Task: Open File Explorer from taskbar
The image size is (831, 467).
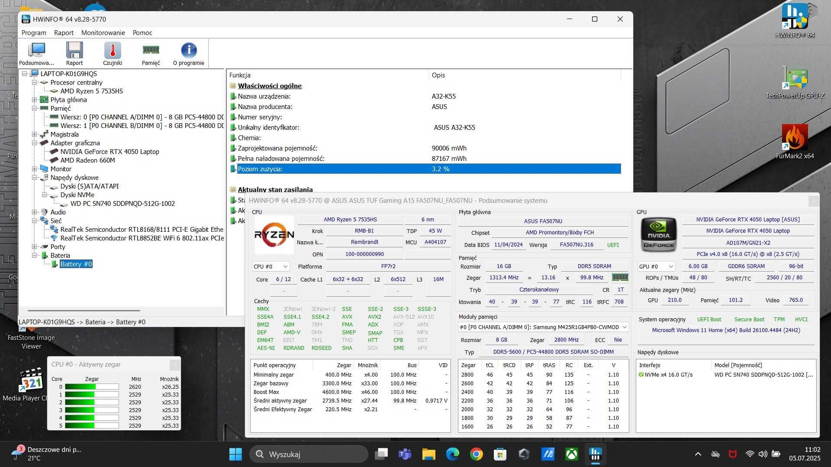Action: (x=429, y=454)
